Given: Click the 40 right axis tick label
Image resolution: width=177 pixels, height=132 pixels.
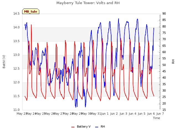Looking at the screenshot, I should [164, 78].
